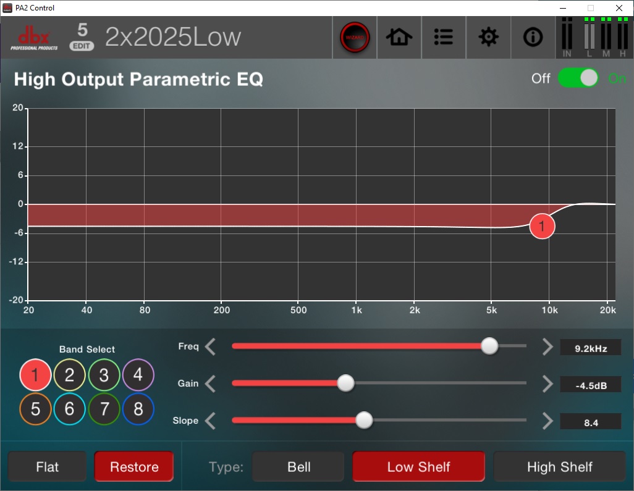Image resolution: width=634 pixels, height=491 pixels.
Task: Click the Freq slider knob
Action: point(489,346)
